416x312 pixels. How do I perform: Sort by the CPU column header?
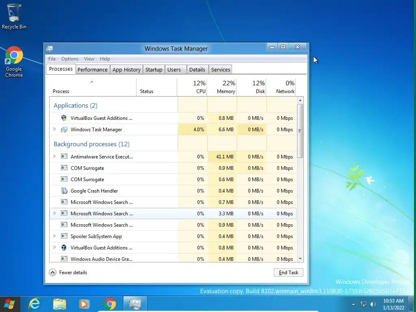click(x=192, y=87)
